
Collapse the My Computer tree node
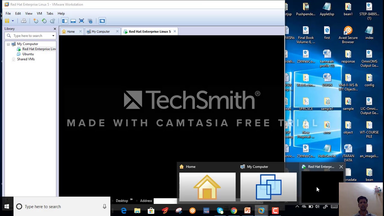8,44
